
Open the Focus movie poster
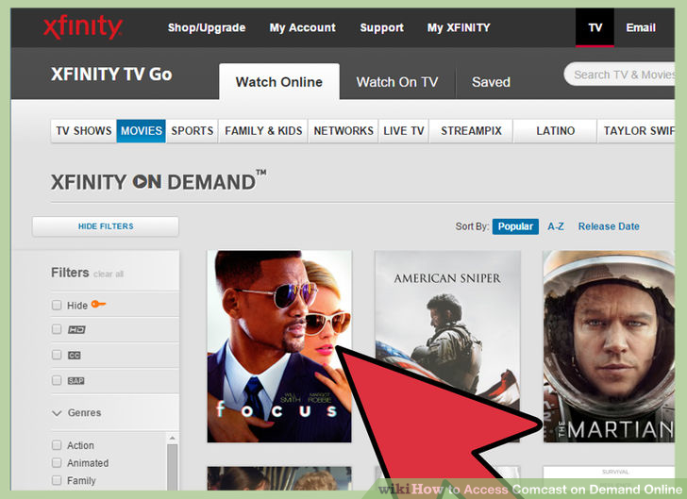coord(279,346)
